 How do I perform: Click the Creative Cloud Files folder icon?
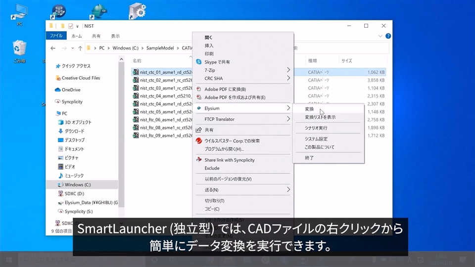[58, 78]
